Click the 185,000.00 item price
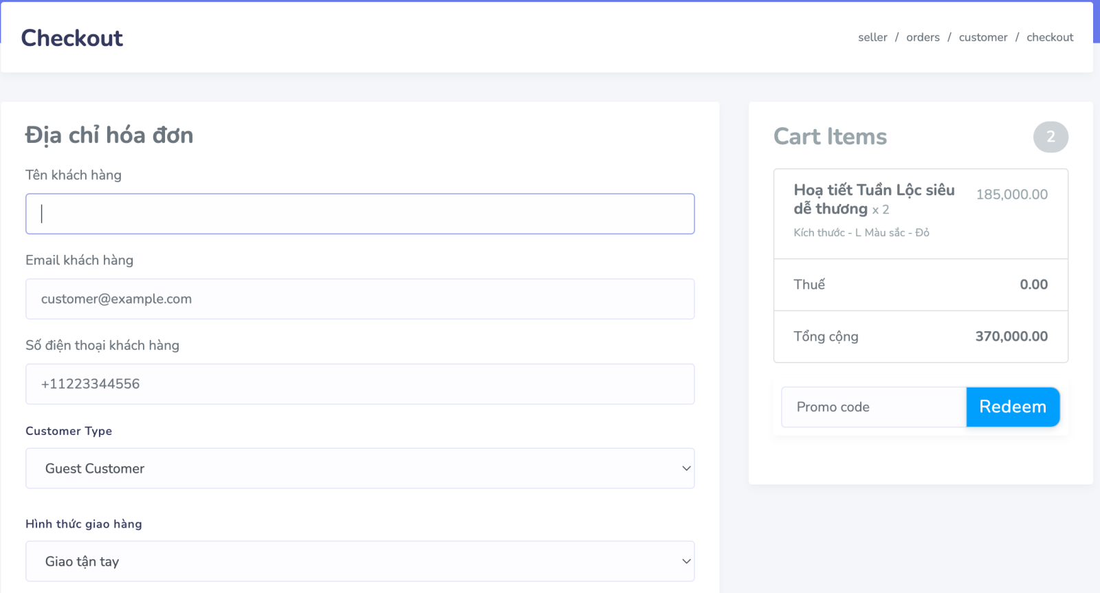 (1011, 194)
